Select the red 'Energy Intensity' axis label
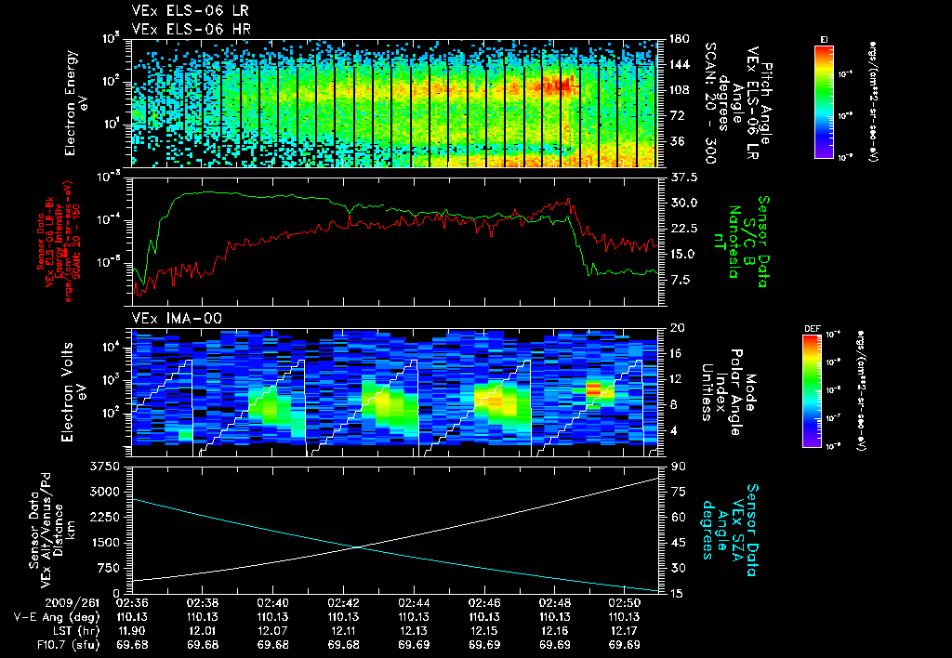952x658 pixels. [59, 242]
